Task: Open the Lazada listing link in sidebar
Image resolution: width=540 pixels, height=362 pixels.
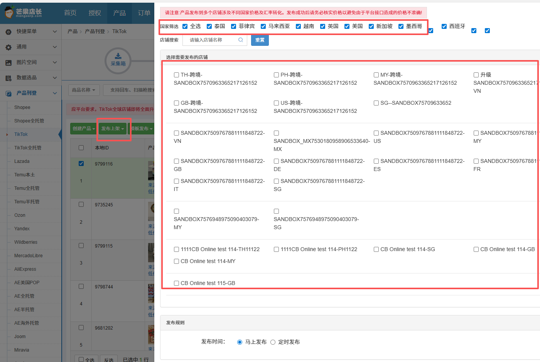Action: click(x=22, y=161)
